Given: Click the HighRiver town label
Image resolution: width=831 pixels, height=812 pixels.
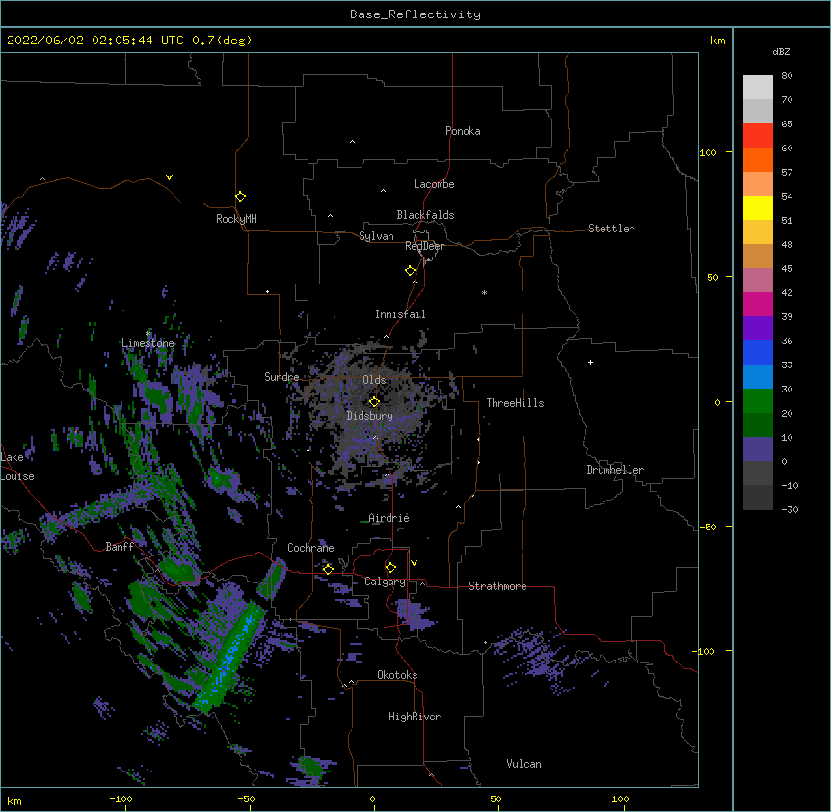Looking at the screenshot, I should pos(415,717).
